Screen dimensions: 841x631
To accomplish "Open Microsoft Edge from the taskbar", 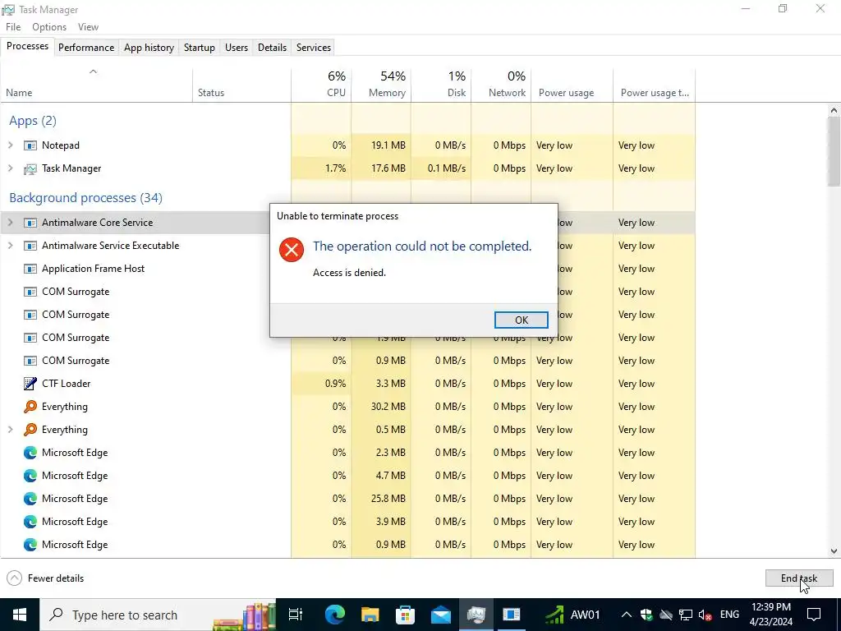I will (334, 615).
